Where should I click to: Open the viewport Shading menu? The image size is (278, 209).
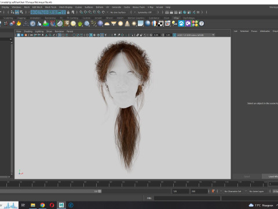pyautogui.click(x=28, y=31)
